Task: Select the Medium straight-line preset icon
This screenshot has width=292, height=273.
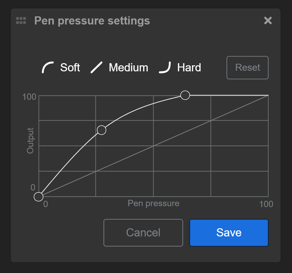Action: point(97,67)
